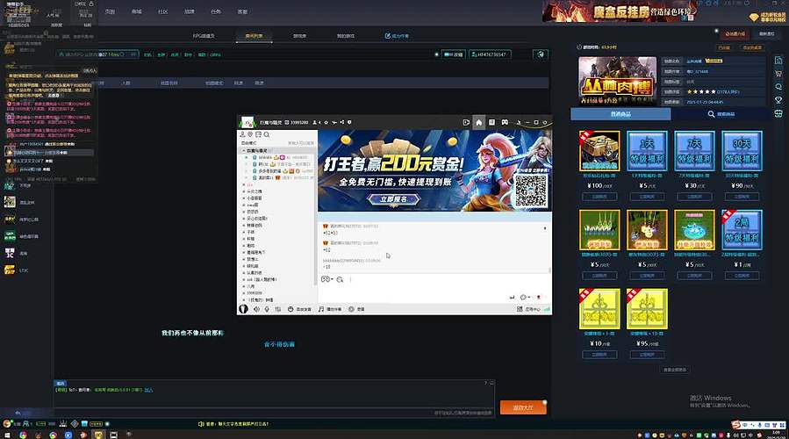Click the star favorite icon in chat window title

pyautogui.click(x=326, y=122)
